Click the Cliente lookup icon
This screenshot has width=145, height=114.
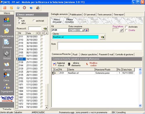pos(102,37)
